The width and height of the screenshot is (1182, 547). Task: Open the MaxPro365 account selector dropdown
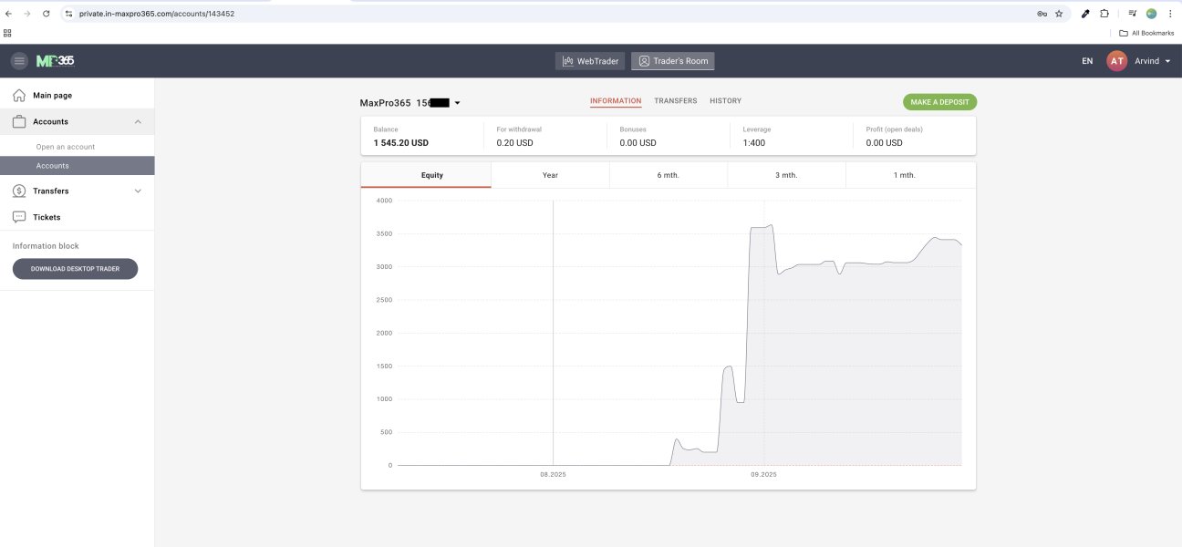(457, 103)
